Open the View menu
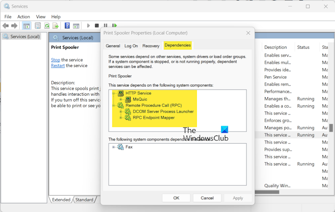Screen dimensions: 335x212 pyautogui.click(x=41, y=17)
